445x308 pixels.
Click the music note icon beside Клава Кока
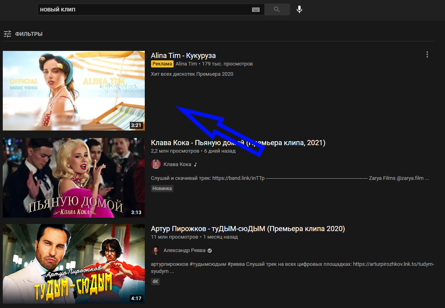click(x=196, y=164)
